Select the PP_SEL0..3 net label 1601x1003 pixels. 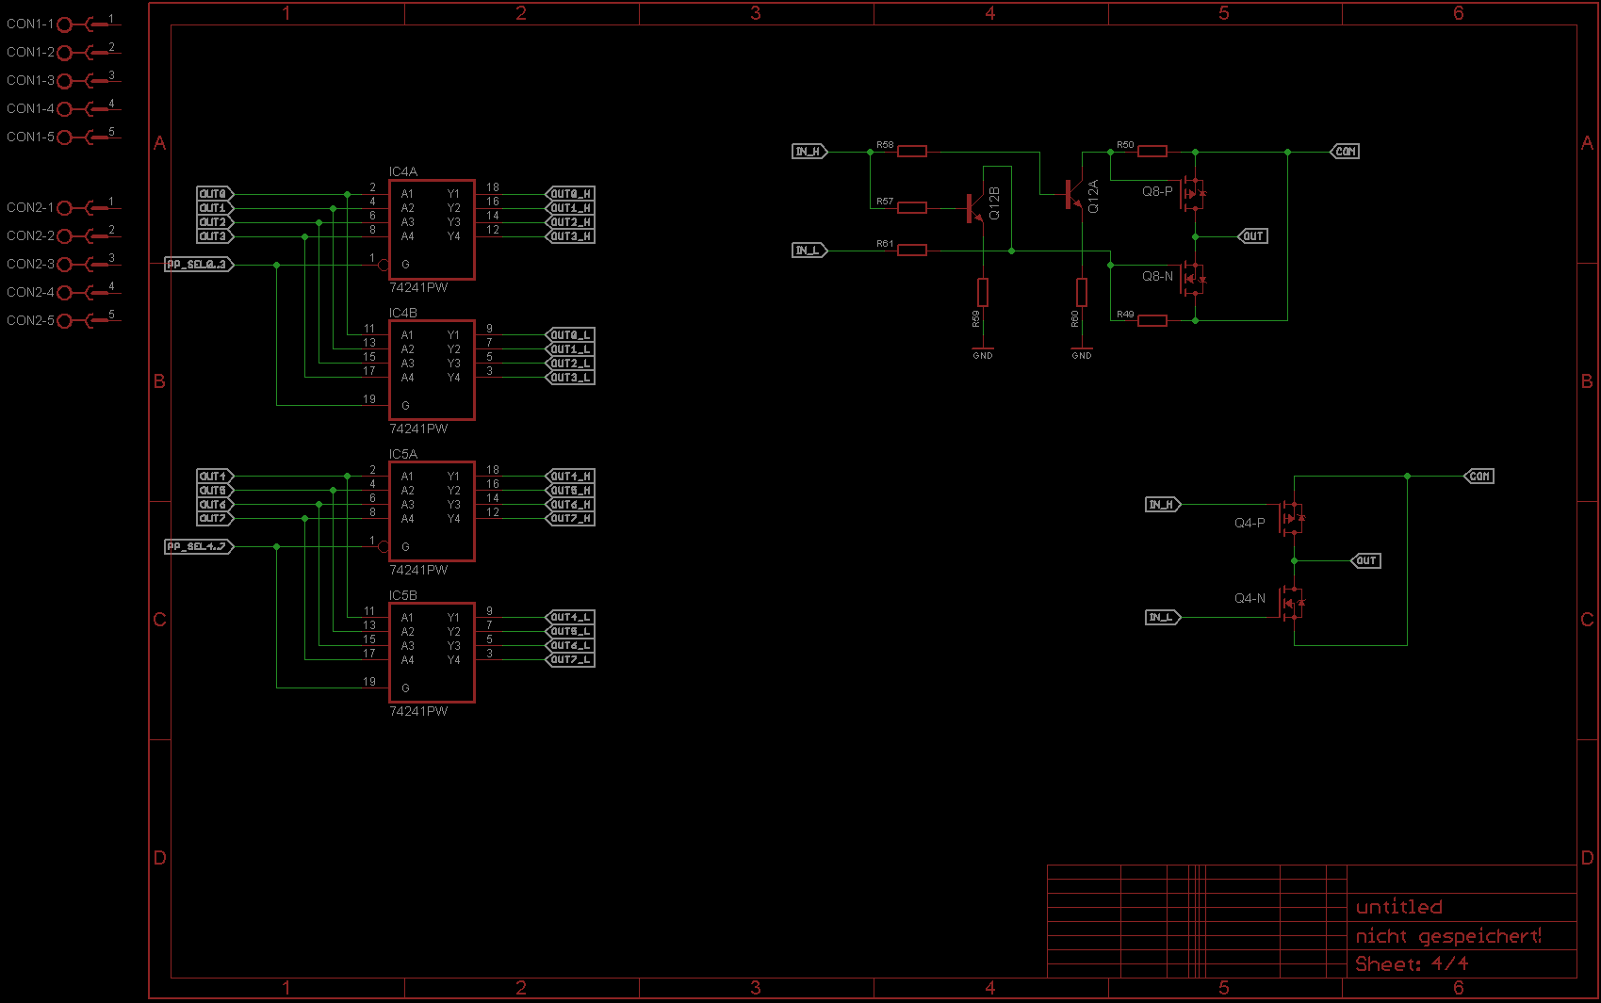click(199, 265)
